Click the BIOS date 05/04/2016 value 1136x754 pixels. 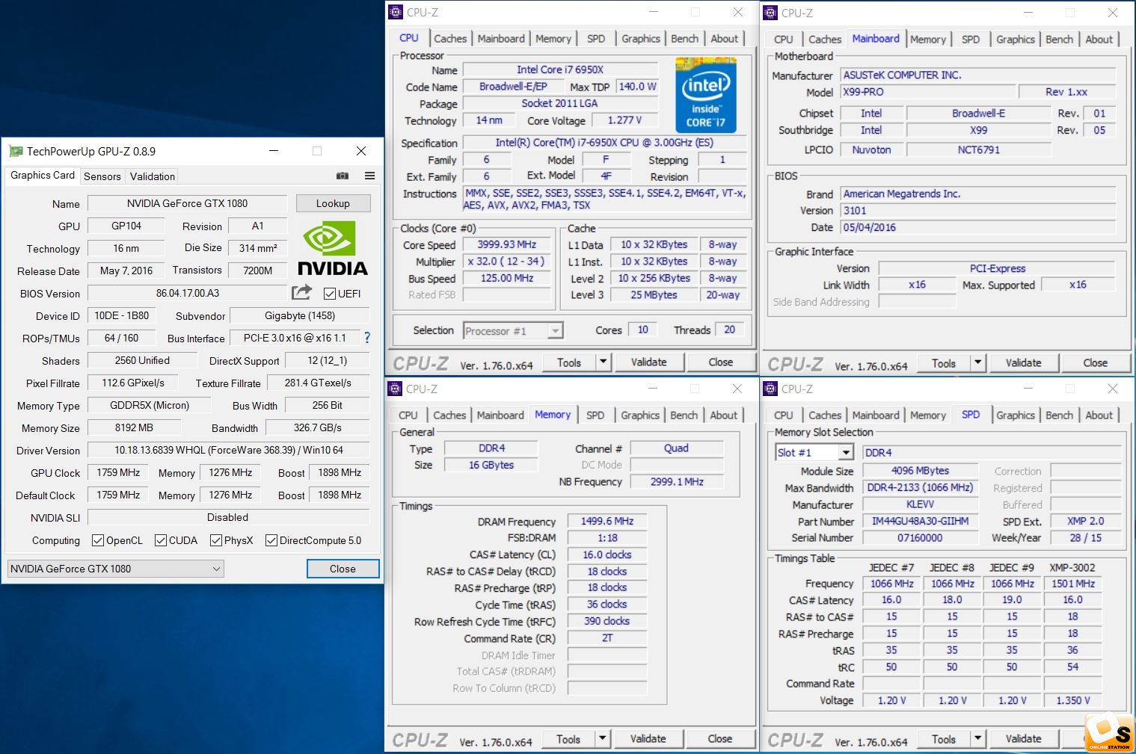click(x=978, y=227)
